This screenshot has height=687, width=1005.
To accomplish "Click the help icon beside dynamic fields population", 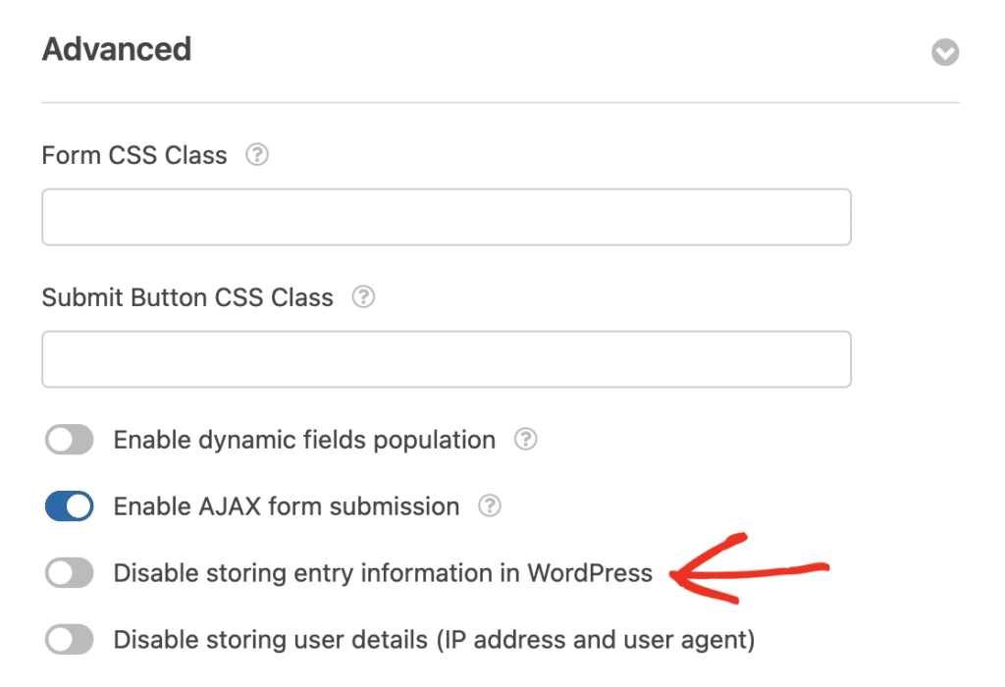I will coord(526,440).
